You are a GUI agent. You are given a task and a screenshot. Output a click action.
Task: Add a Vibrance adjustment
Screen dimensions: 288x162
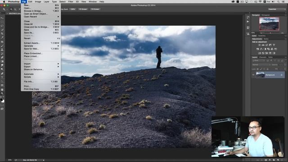(x=274, y=45)
